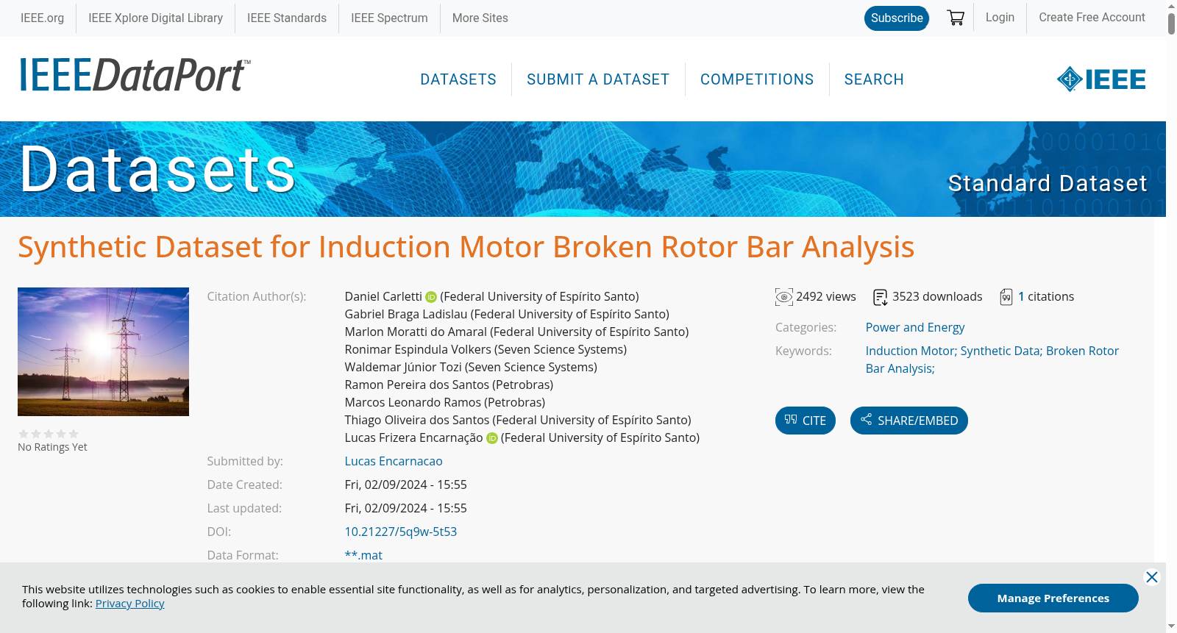
Task: Click the **.mat data format link
Action: coord(363,555)
